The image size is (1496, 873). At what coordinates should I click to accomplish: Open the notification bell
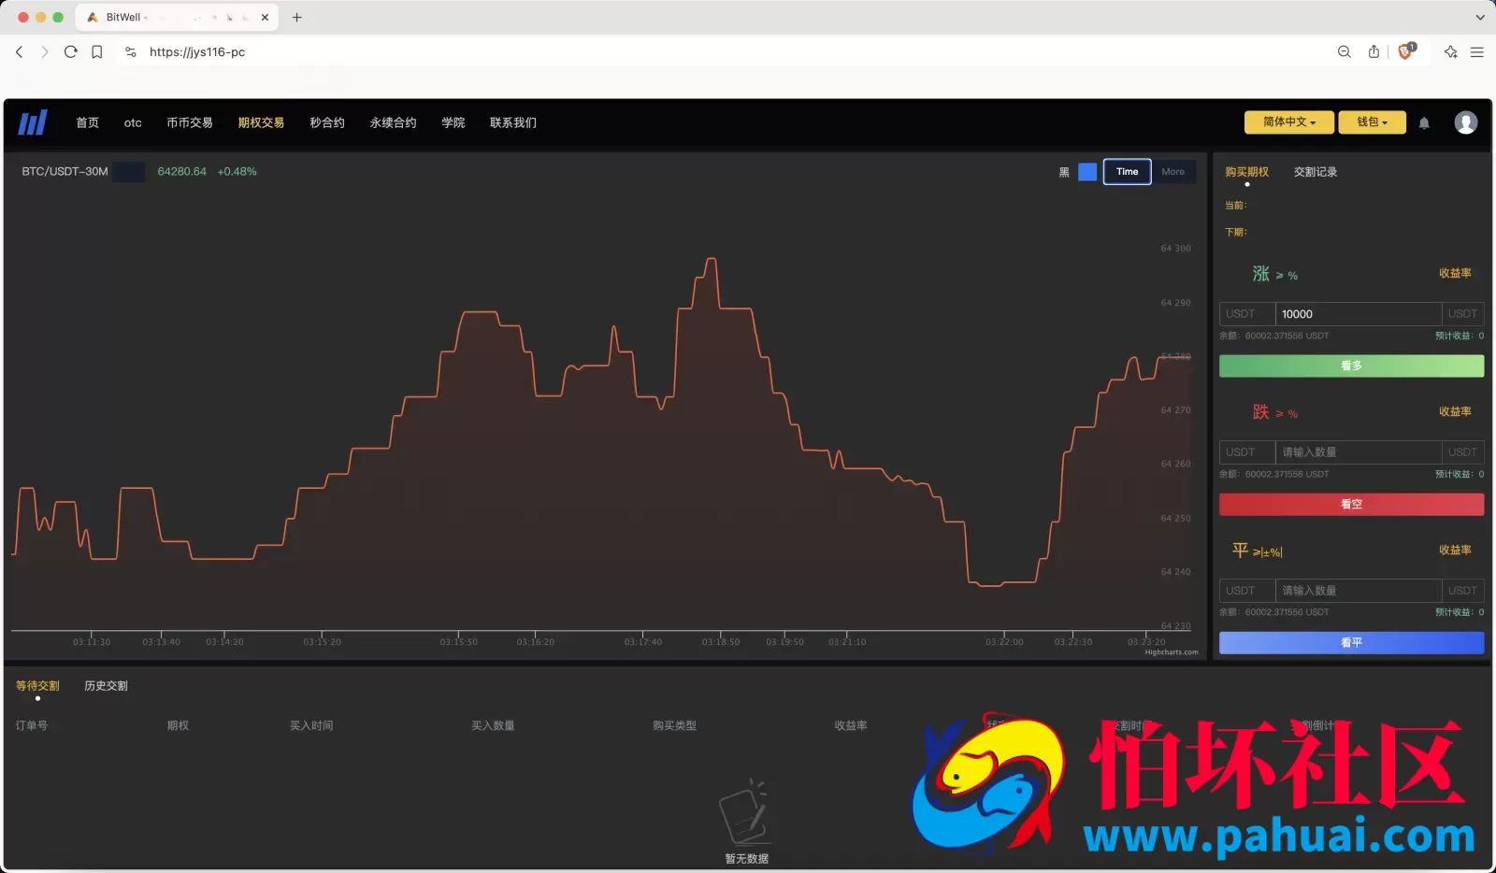coord(1424,122)
